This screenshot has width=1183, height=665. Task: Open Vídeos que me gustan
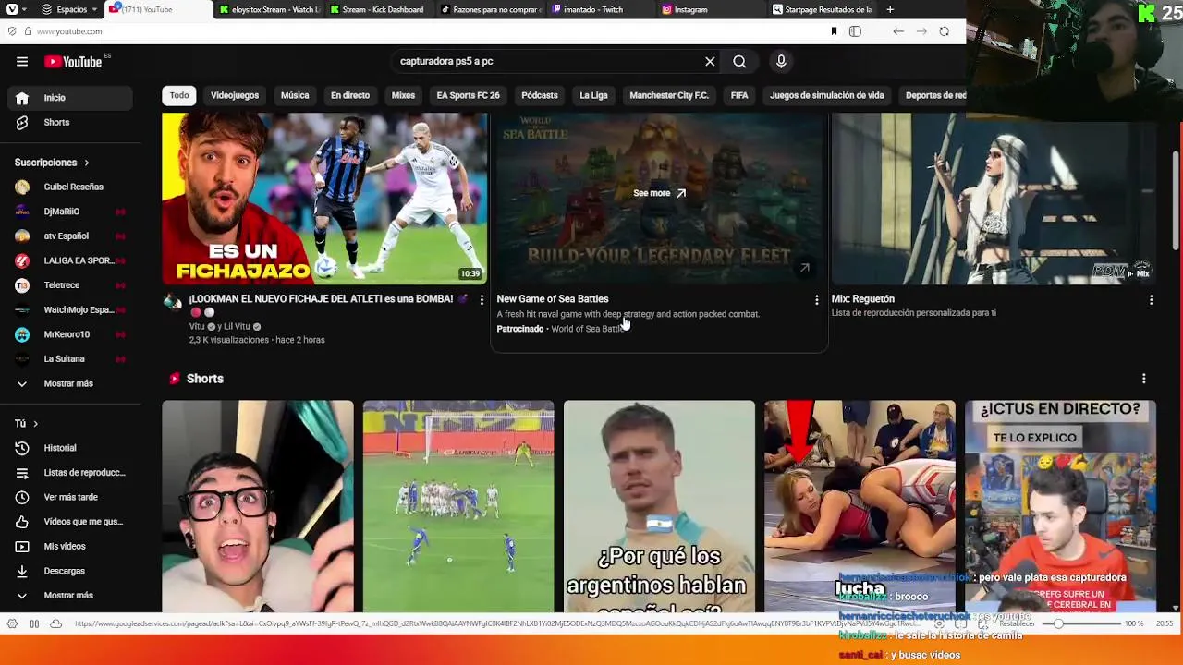[70, 522]
